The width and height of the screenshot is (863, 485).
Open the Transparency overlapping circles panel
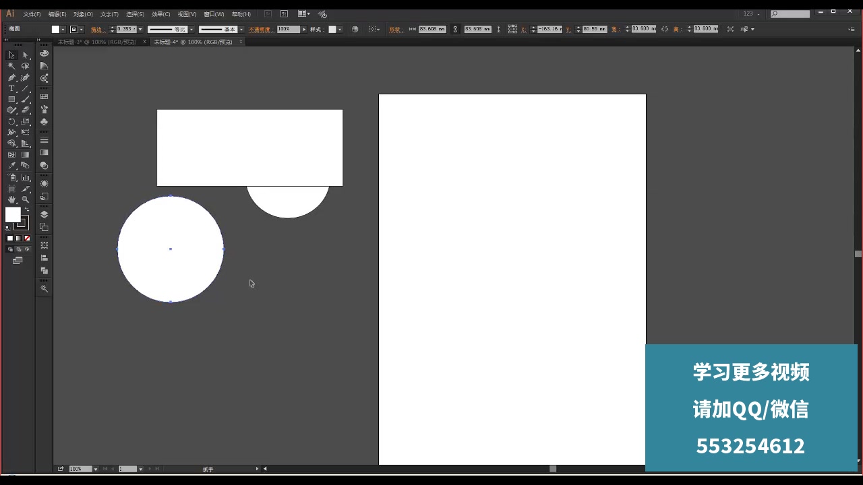click(44, 164)
